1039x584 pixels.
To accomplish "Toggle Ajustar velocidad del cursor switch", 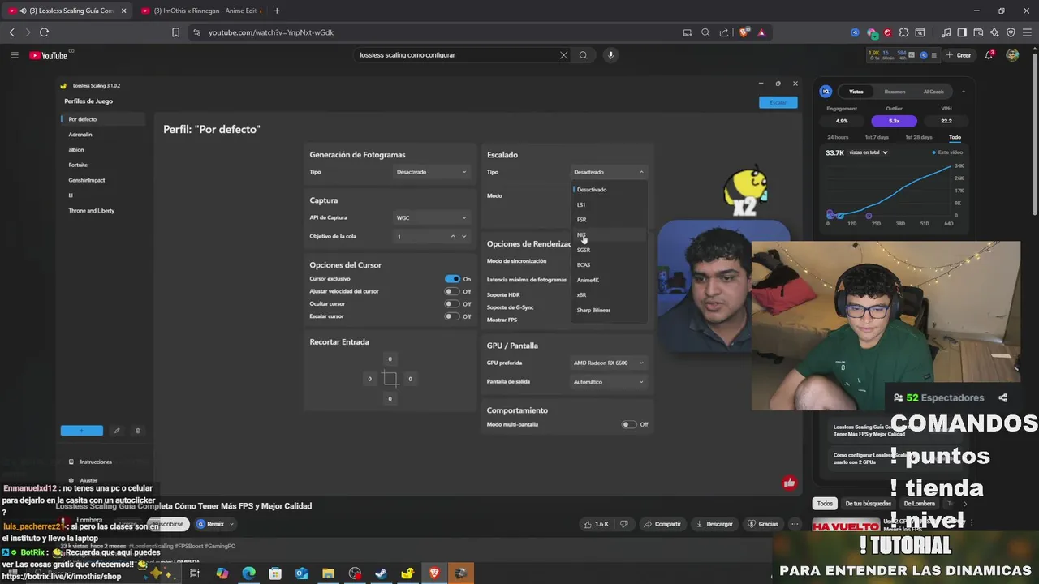I will [x=452, y=291].
